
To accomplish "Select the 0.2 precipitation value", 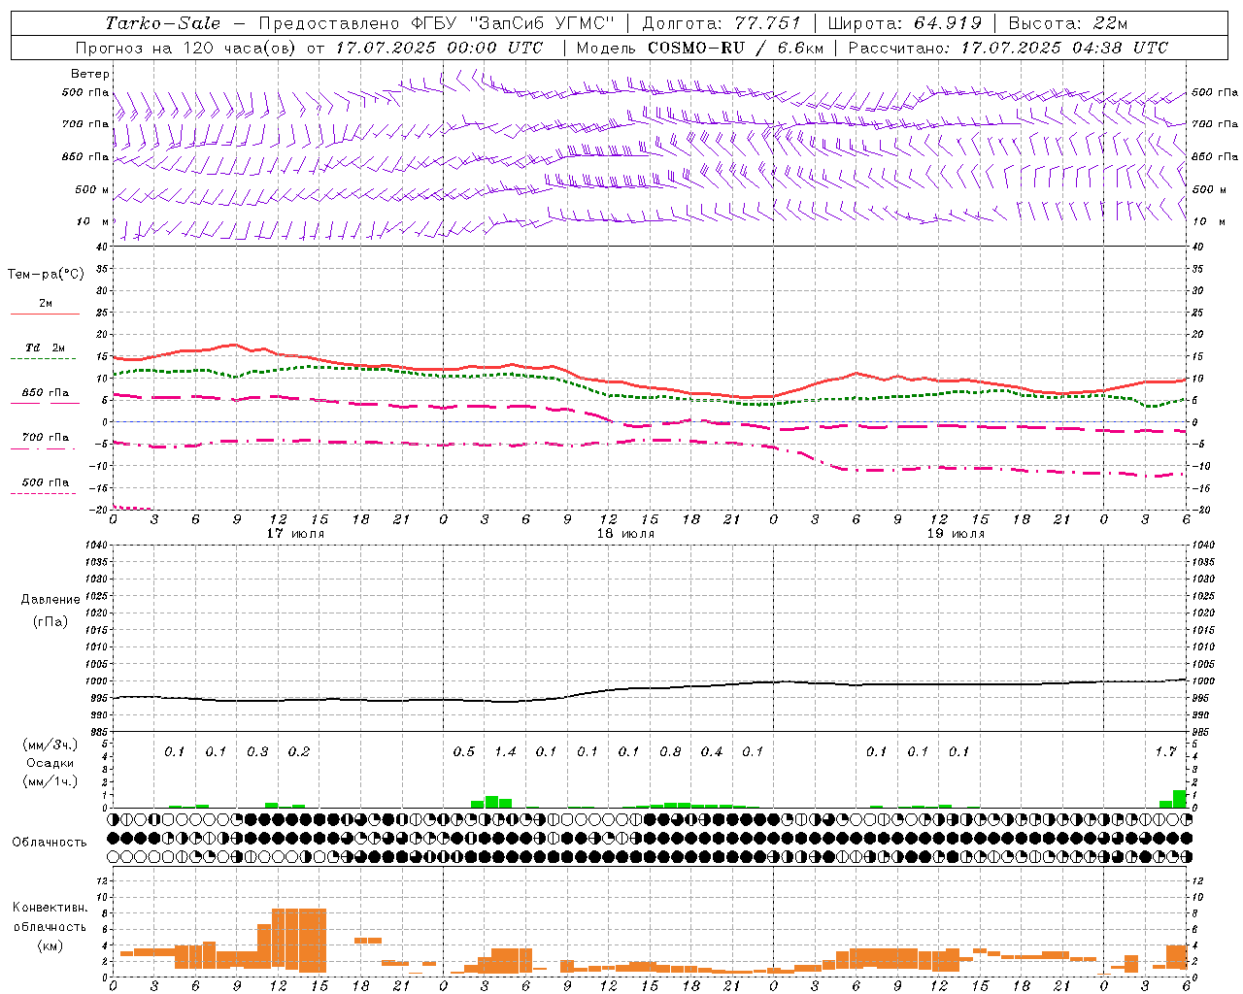I will (x=299, y=752).
